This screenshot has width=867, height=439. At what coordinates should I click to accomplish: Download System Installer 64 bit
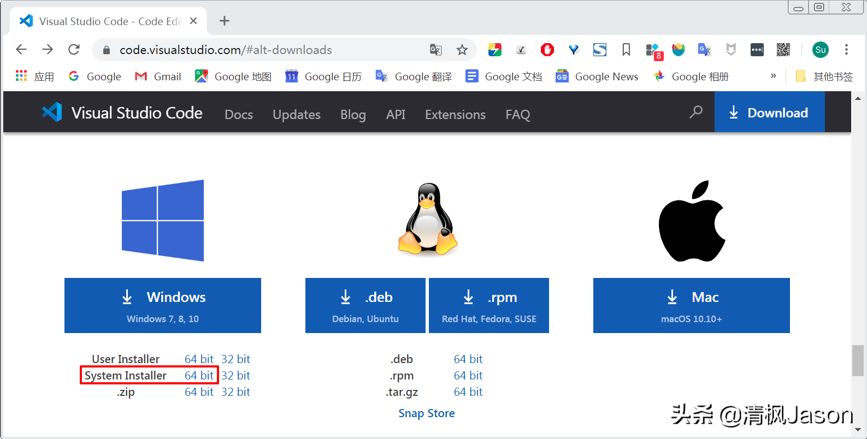pyautogui.click(x=199, y=376)
